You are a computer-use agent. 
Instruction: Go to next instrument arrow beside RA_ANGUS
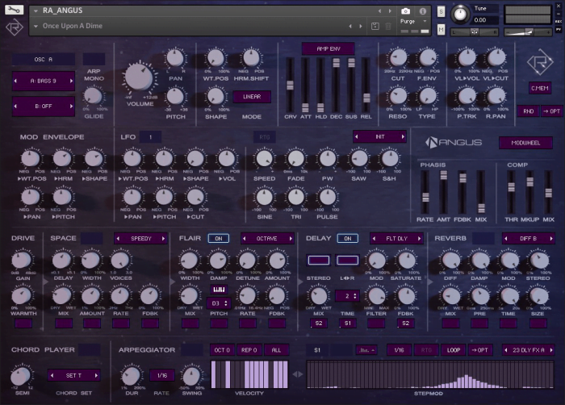pyautogui.click(x=390, y=11)
